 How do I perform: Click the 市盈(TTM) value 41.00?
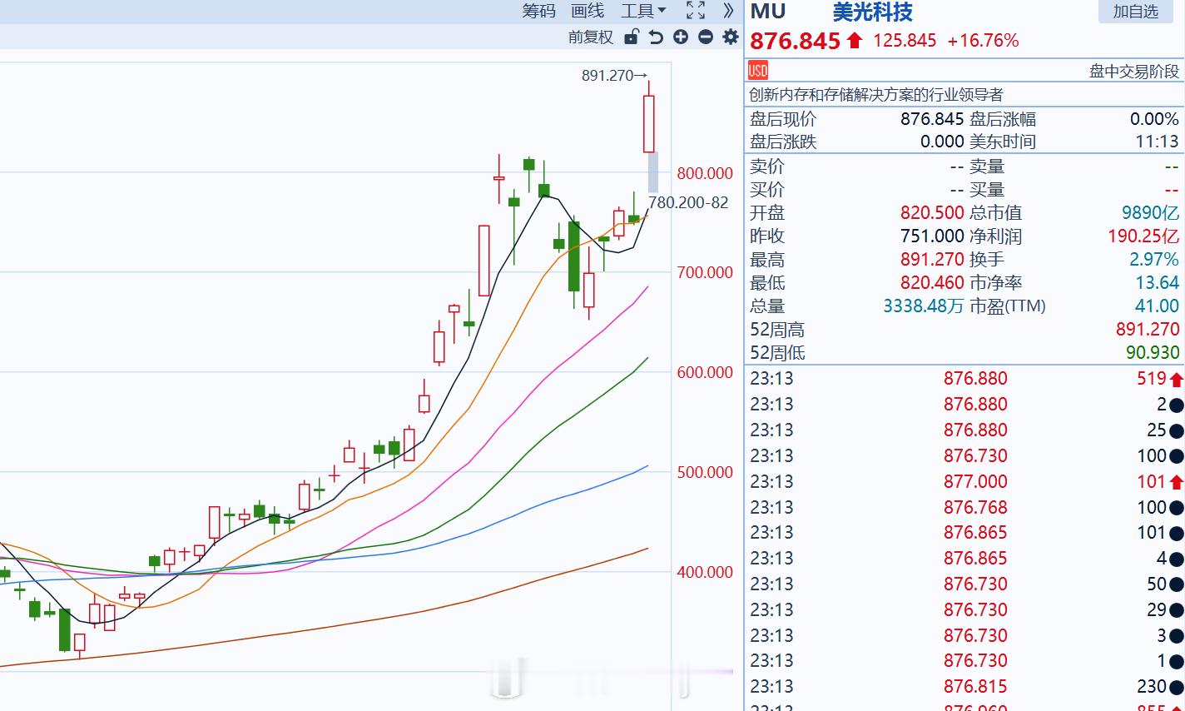click(1158, 306)
